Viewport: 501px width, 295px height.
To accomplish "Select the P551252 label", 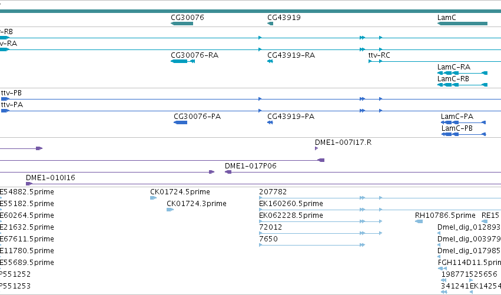I will (15, 274).
